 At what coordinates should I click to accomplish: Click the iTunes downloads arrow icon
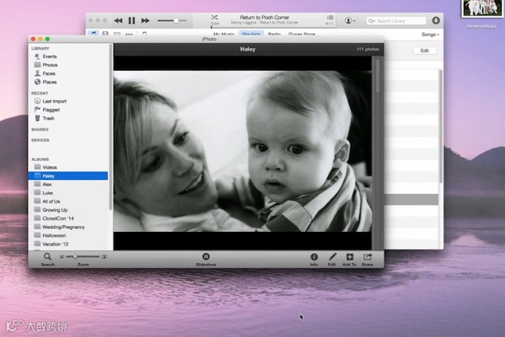[x=436, y=20]
